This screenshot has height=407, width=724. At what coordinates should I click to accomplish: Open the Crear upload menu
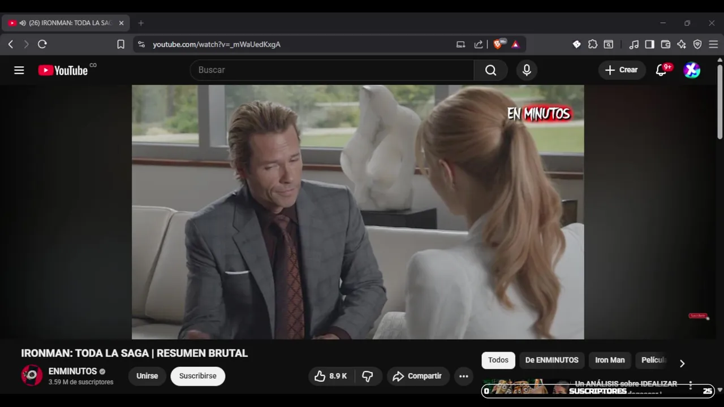coord(622,70)
